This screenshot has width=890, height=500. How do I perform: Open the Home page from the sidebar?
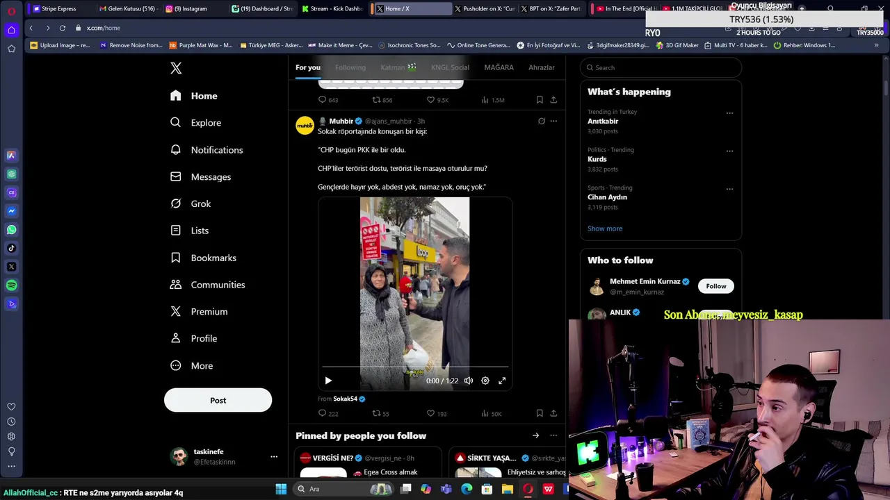[194, 96]
